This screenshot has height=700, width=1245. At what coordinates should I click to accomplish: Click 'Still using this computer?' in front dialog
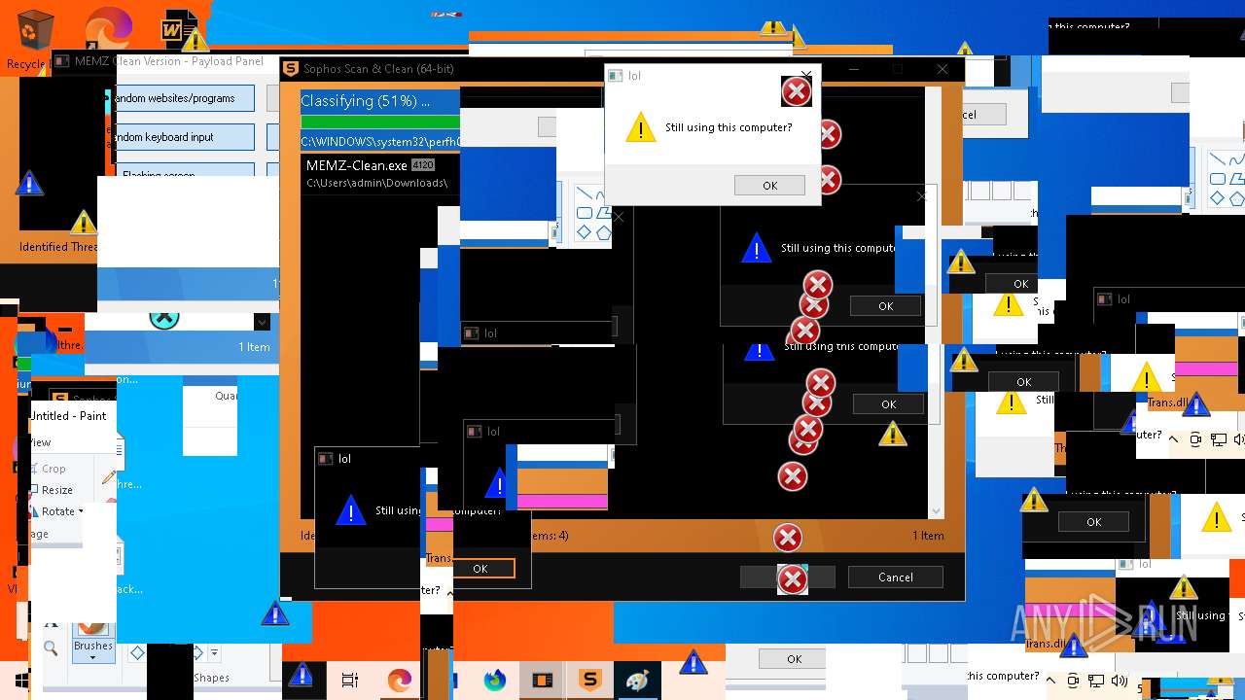pos(729,127)
